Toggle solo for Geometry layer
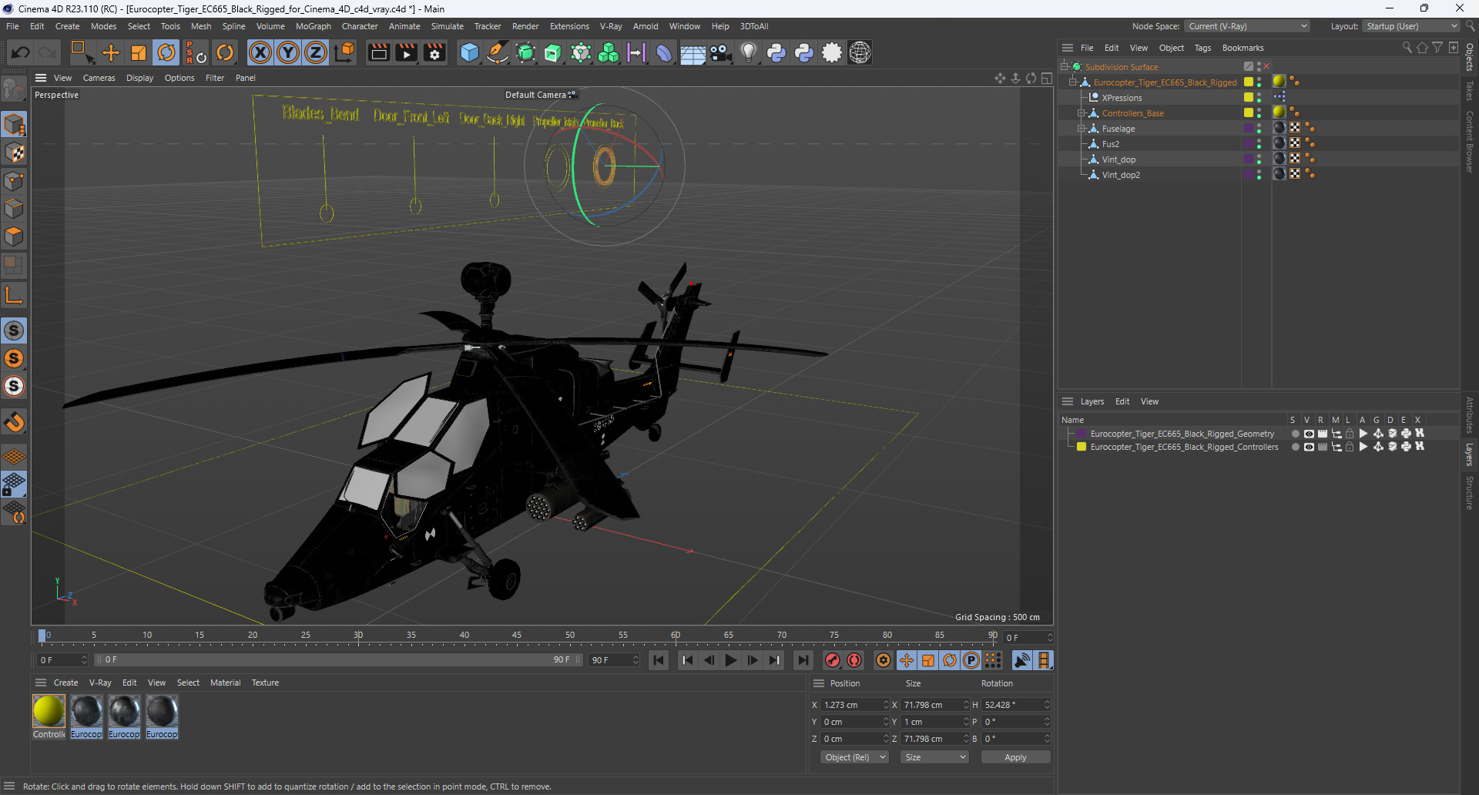Viewport: 1479px width, 795px height. (x=1295, y=434)
